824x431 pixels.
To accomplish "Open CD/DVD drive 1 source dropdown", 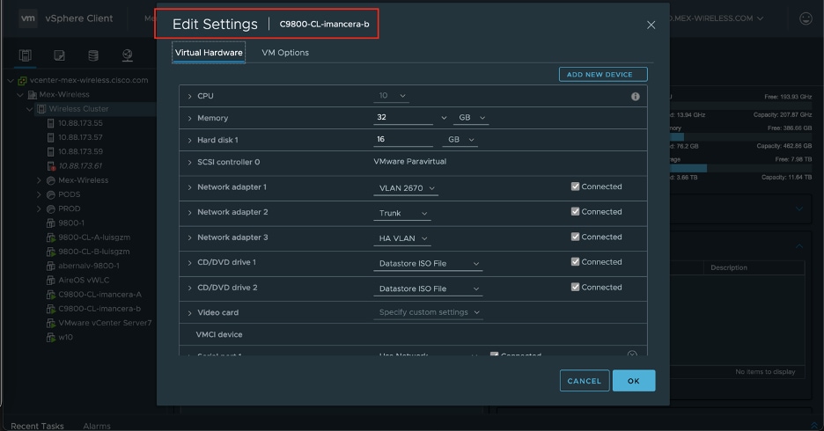I will tap(428, 264).
